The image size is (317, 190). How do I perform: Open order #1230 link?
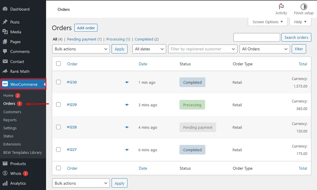pos(72,82)
